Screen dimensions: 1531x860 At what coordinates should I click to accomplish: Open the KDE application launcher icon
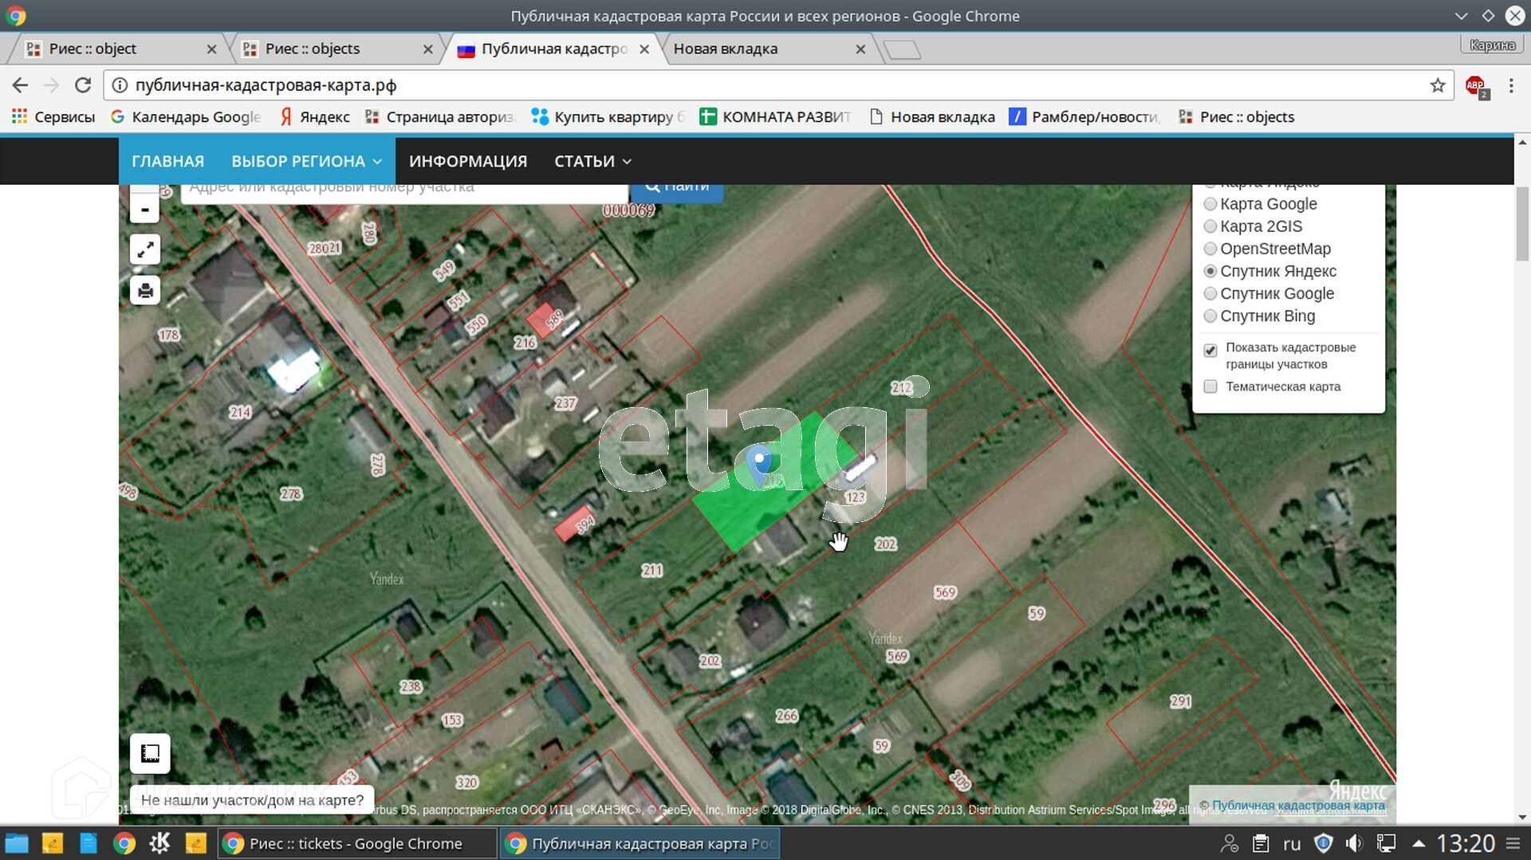[159, 843]
